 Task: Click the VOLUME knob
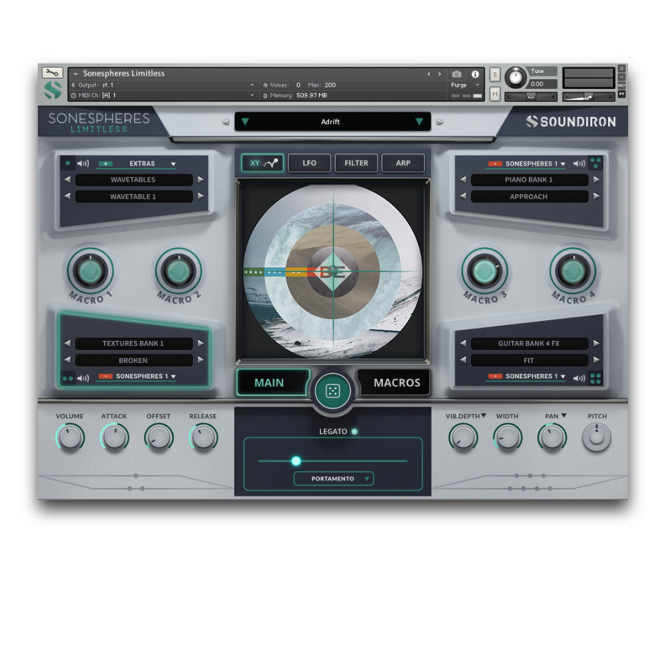pyautogui.click(x=70, y=437)
